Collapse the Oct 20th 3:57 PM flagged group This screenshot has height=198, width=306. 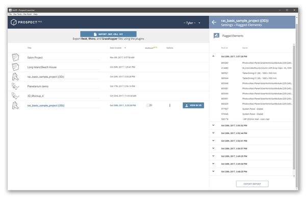pos(213,56)
